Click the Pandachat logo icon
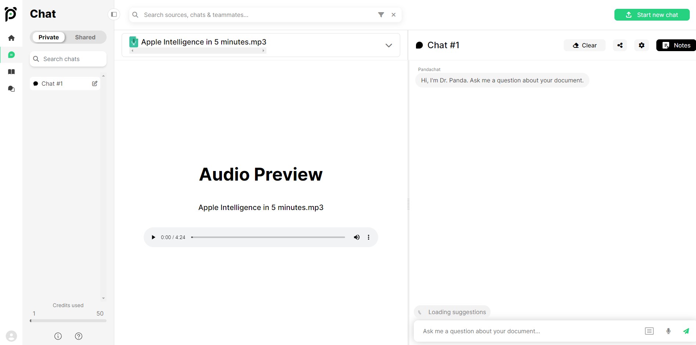 coord(11,14)
